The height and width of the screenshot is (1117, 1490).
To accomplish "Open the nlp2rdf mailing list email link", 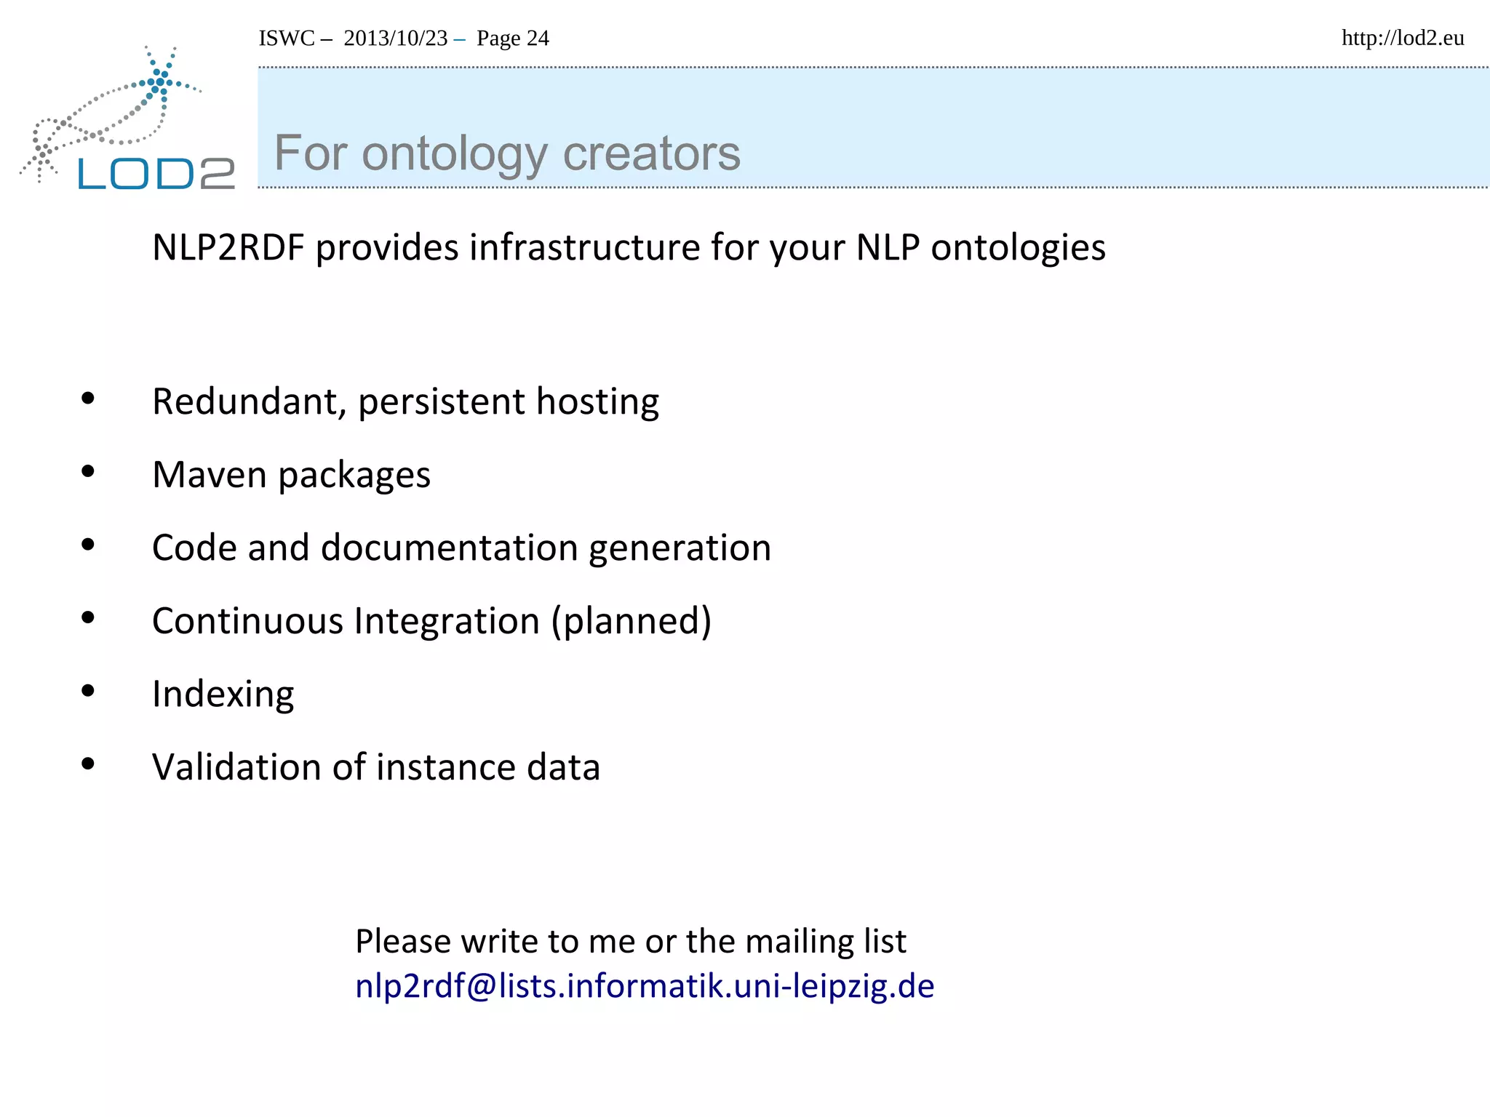I will click(645, 987).
